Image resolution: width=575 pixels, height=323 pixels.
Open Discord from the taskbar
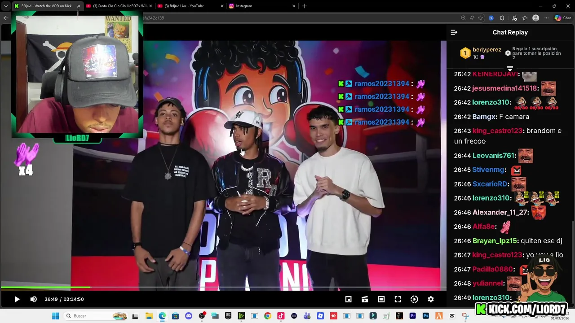click(189, 316)
